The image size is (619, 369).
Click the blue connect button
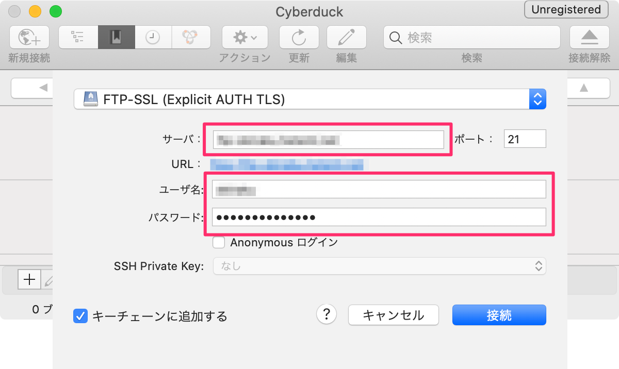499,315
